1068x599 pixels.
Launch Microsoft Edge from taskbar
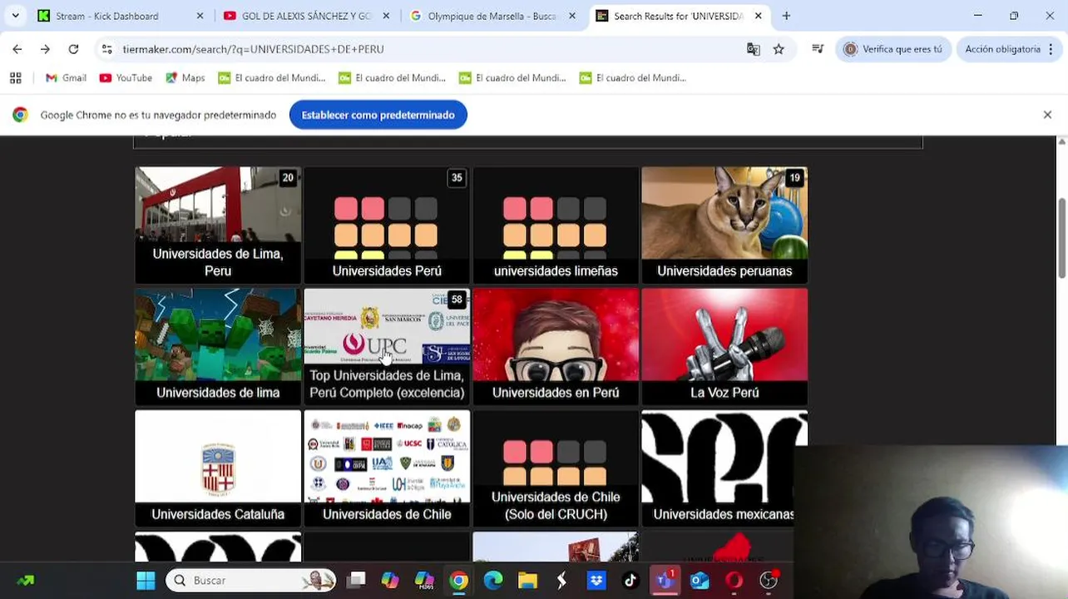pyautogui.click(x=493, y=580)
